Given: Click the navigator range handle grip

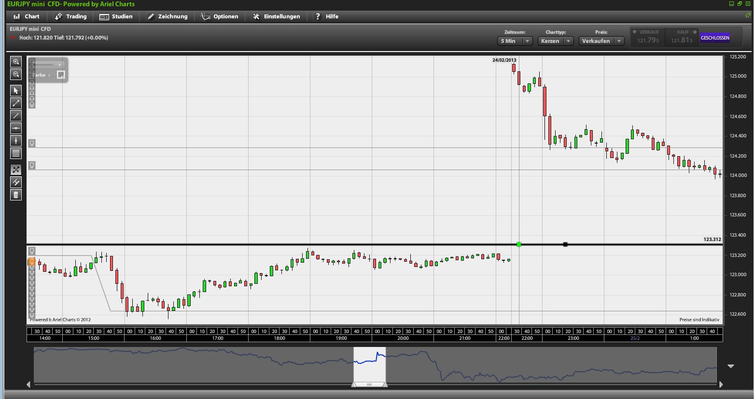Looking at the screenshot, I should (369, 385).
